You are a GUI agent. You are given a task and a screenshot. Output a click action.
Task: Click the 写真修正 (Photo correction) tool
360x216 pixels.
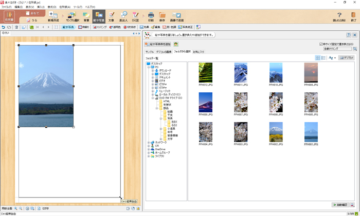[x=186, y=27]
